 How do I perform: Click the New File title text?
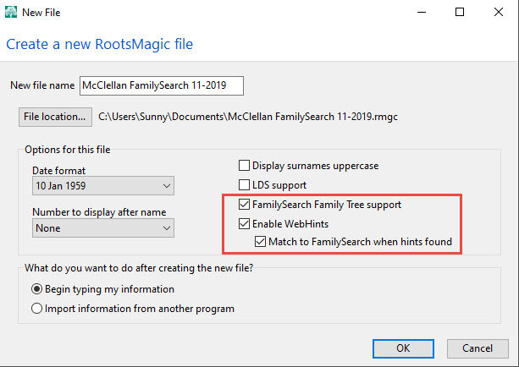point(41,13)
